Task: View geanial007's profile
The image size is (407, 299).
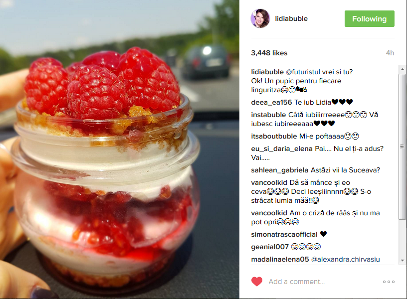Action: tap(270, 247)
